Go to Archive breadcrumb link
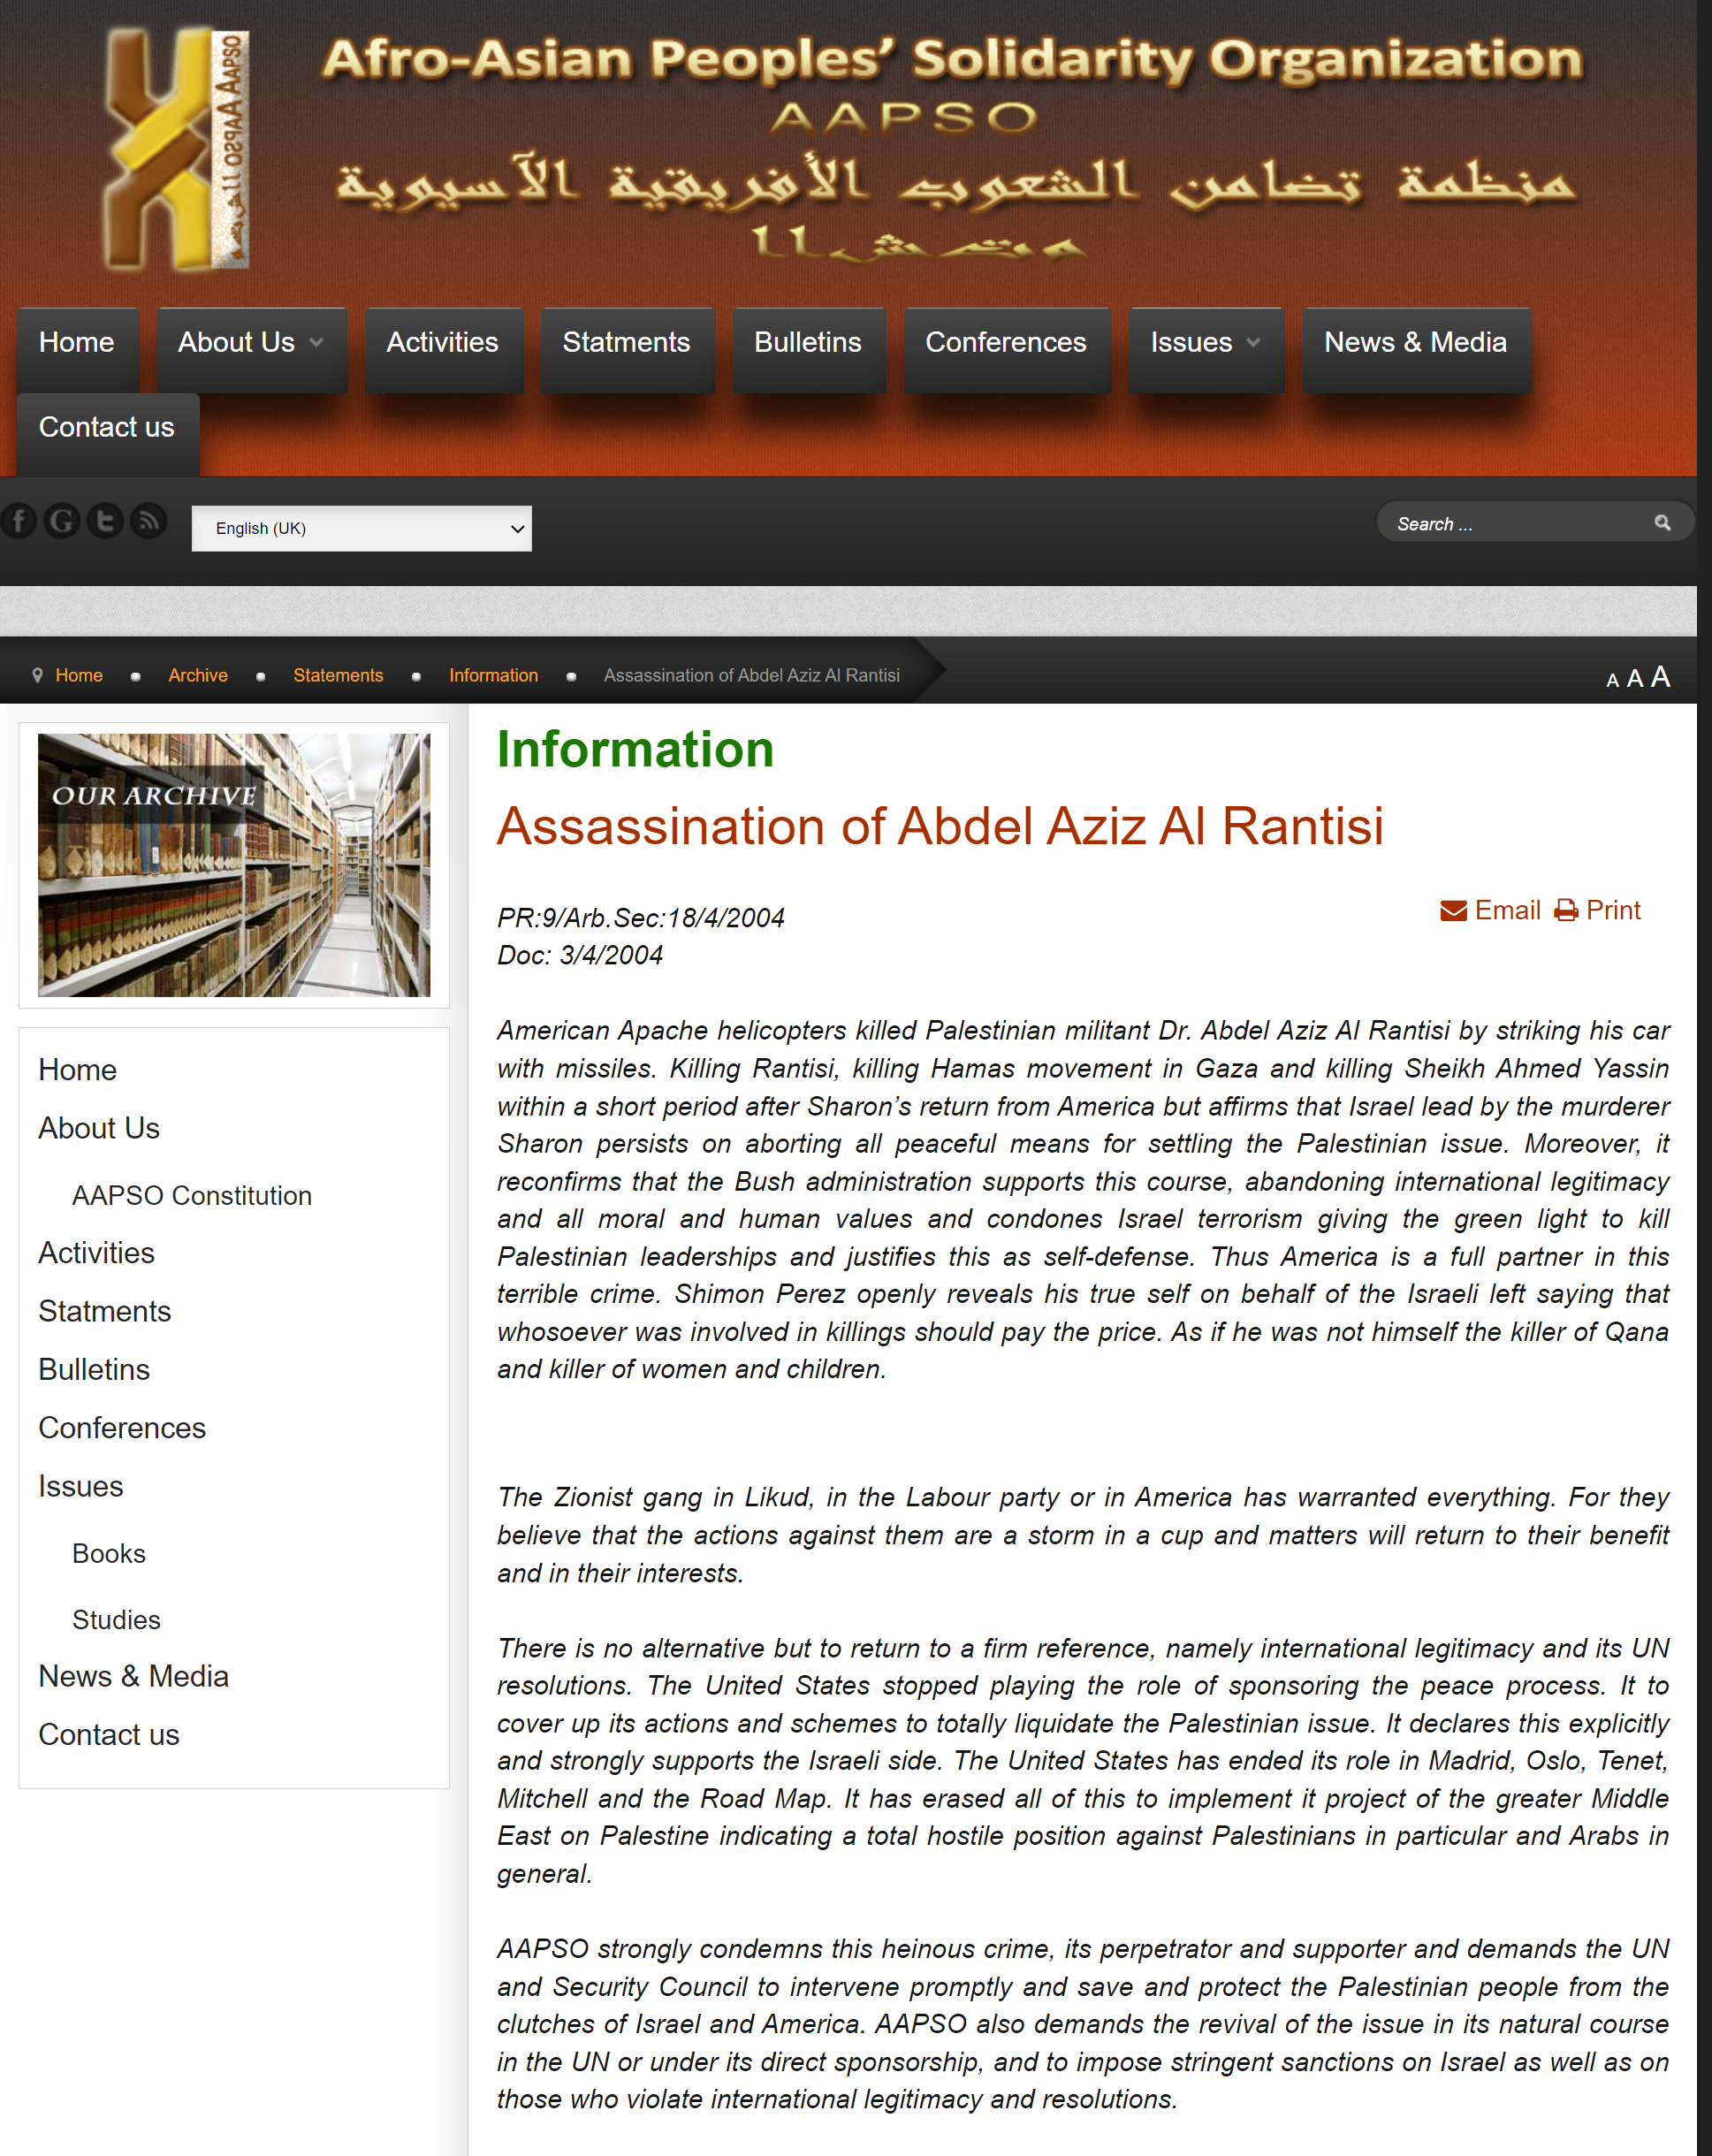1712x2156 pixels. pos(197,675)
